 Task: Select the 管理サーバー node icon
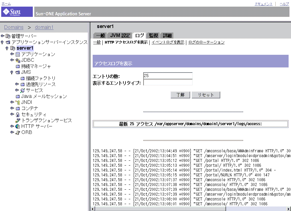pyautogui.click(x=8, y=36)
